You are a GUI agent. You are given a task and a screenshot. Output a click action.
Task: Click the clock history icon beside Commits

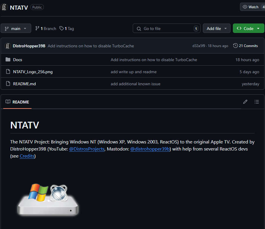(x=236, y=46)
